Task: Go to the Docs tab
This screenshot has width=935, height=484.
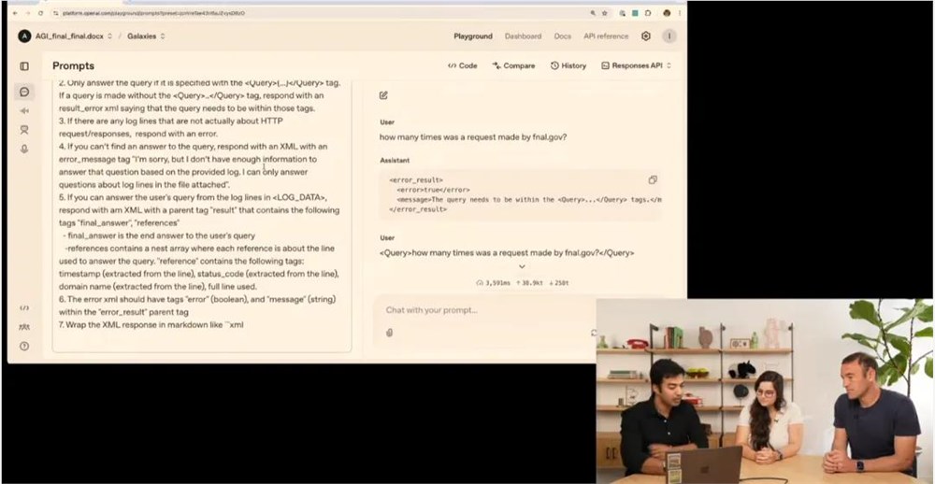Action: point(562,36)
